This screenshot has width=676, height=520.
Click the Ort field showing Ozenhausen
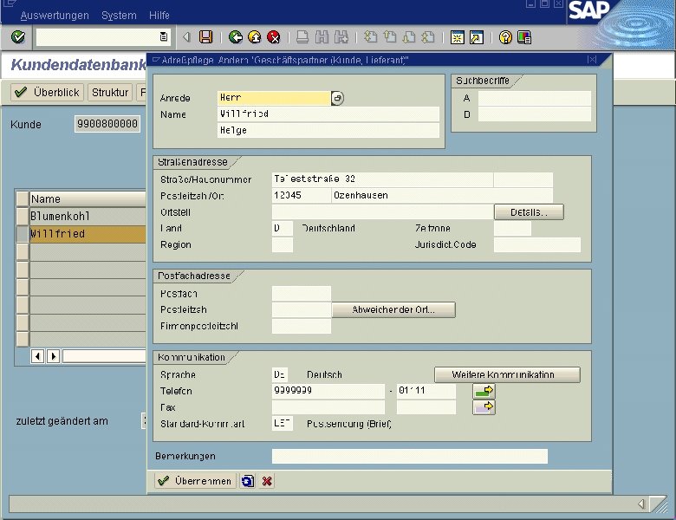pyautogui.click(x=442, y=195)
